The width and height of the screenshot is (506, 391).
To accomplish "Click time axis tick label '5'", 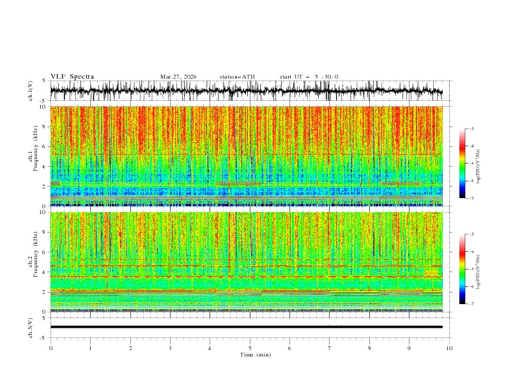I will [250, 348].
